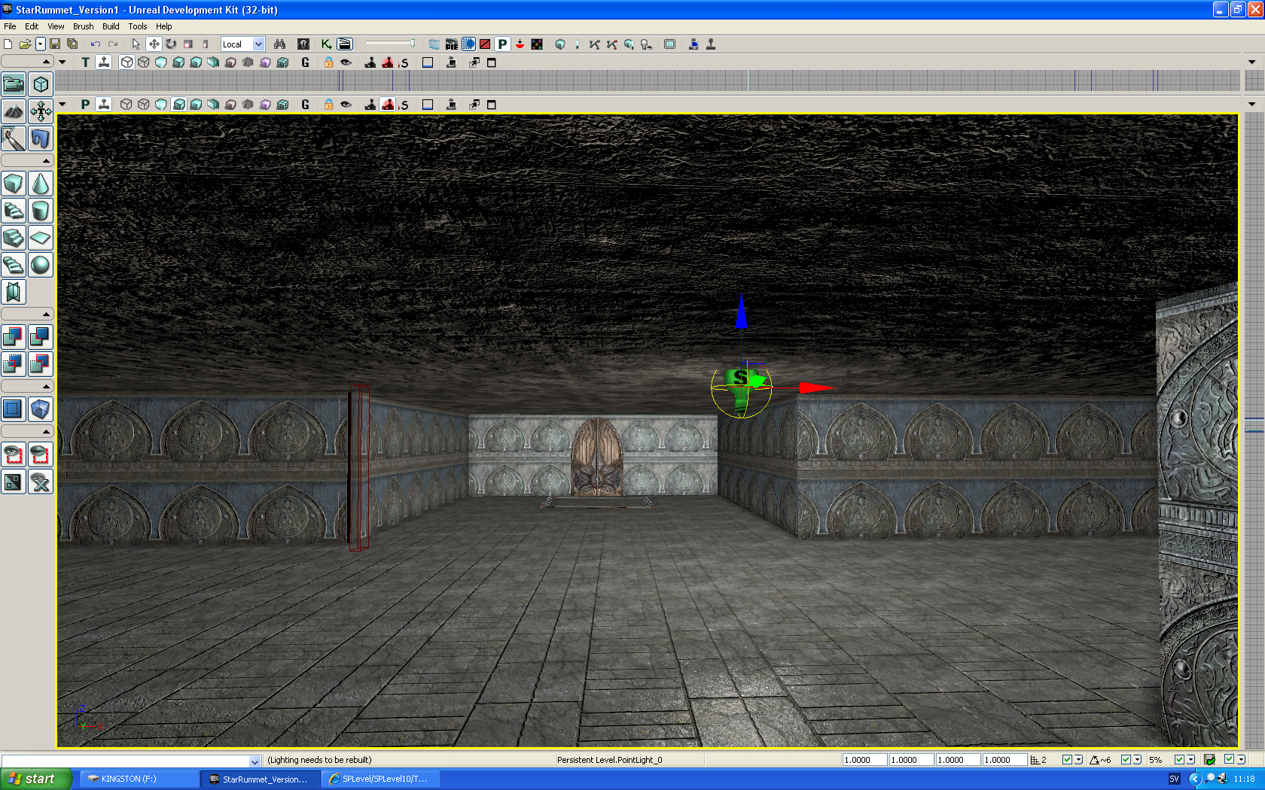
Task: Open the File menu
Action: point(10,26)
